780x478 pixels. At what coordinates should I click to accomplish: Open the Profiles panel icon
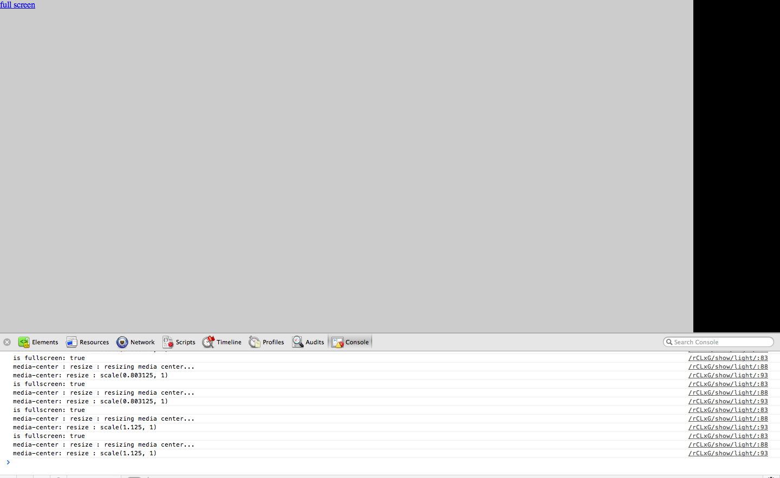point(255,342)
